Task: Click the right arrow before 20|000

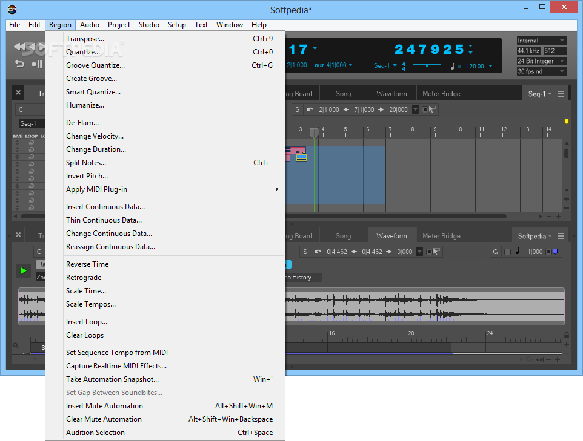Action: [381, 109]
